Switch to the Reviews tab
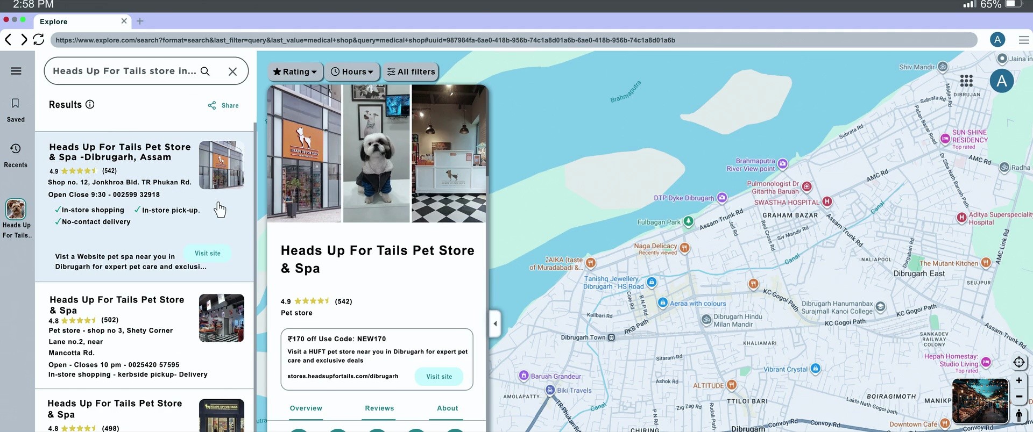1033x432 pixels. click(x=379, y=408)
